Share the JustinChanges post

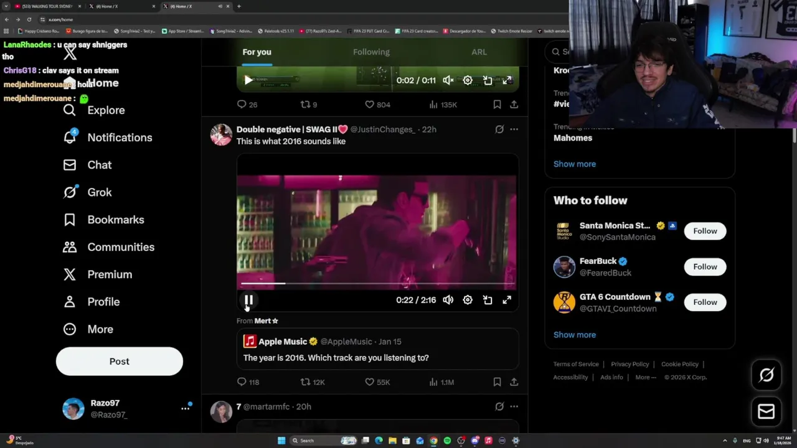tap(514, 382)
